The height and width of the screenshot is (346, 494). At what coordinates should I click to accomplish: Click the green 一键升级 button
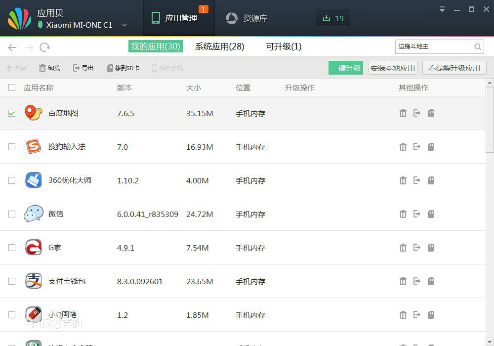(346, 68)
